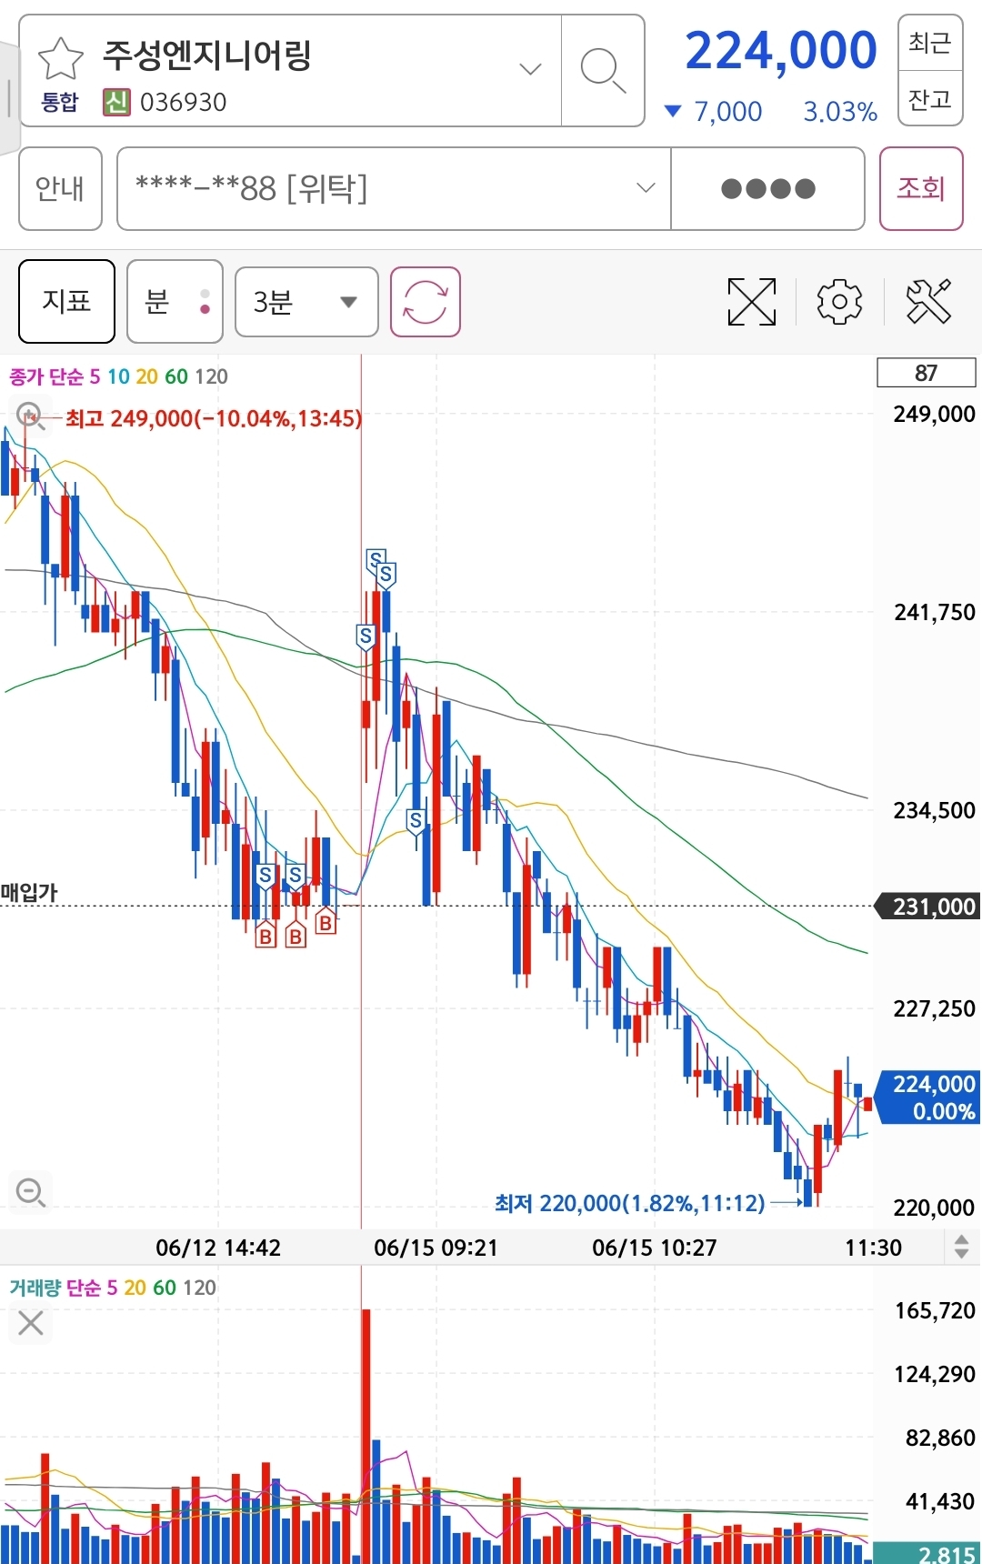Tap the green 신 credit badge
982x1564 pixels.
coord(115,102)
